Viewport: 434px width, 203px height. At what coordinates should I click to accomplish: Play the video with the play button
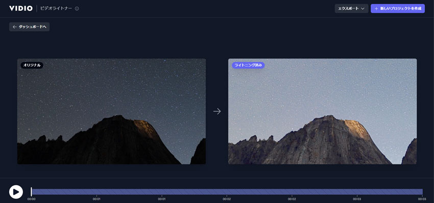click(16, 192)
